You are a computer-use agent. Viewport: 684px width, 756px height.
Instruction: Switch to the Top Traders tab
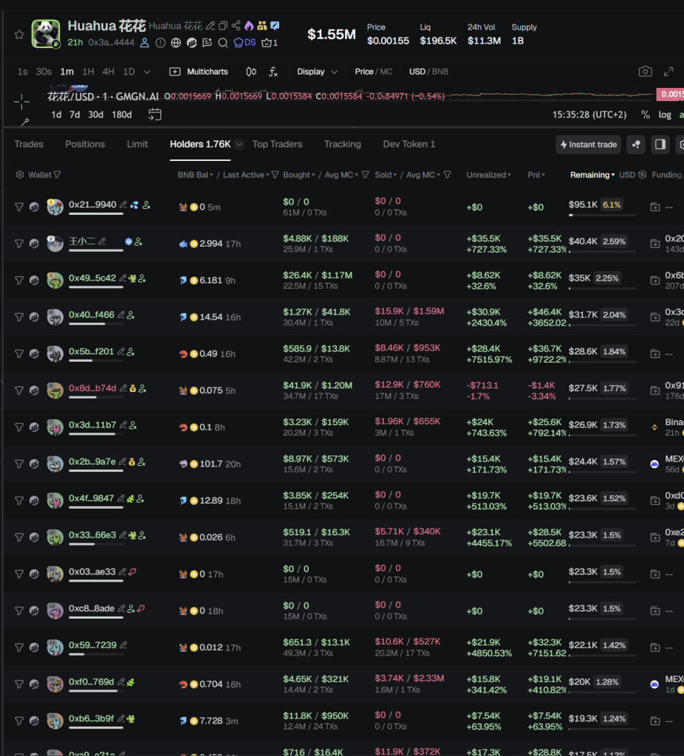pos(277,145)
